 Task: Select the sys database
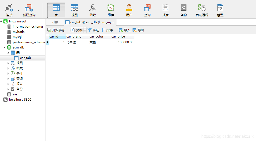(15, 94)
